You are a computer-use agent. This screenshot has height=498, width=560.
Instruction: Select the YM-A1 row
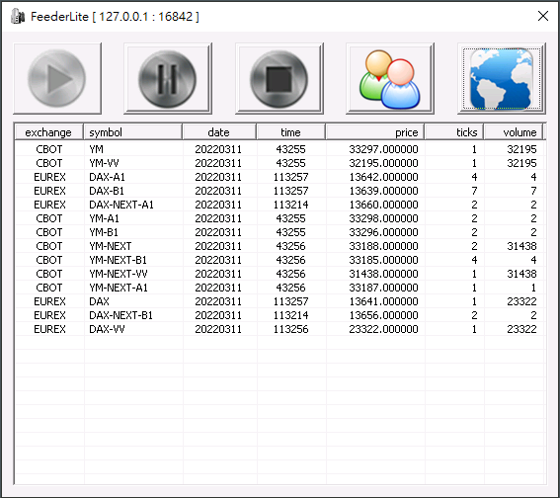click(x=280, y=218)
